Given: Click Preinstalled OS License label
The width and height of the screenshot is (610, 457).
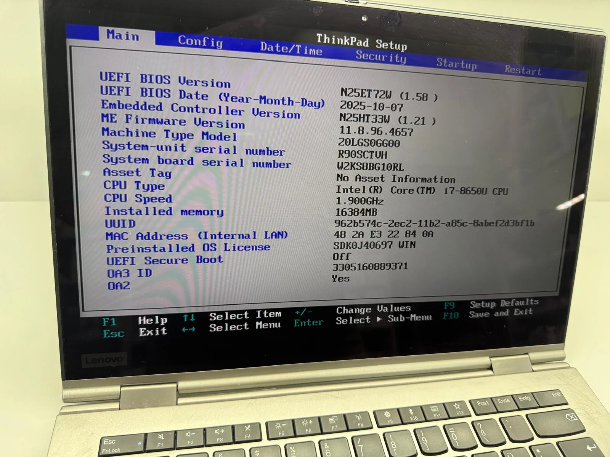Looking at the screenshot, I should point(188,248).
